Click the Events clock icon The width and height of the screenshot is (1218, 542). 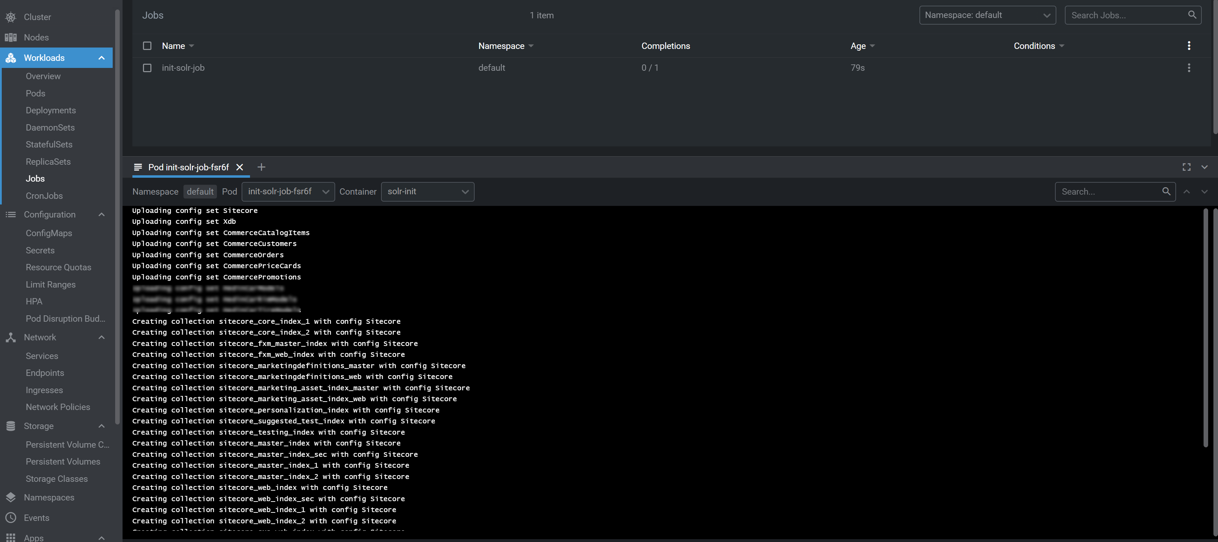tap(11, 518)
